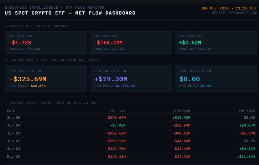This screenshot has width=259, height=165.
Task: Click the BTC DAILY FLOW card label
Action: click(x=25, y=71)
